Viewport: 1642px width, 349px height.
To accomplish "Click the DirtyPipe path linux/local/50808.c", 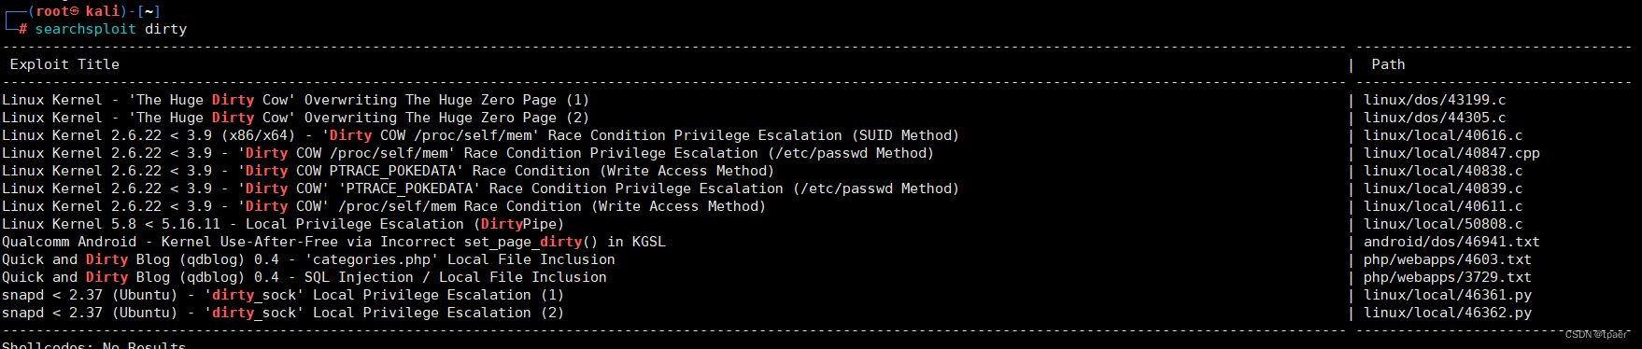I will [x=1443, y=224].
